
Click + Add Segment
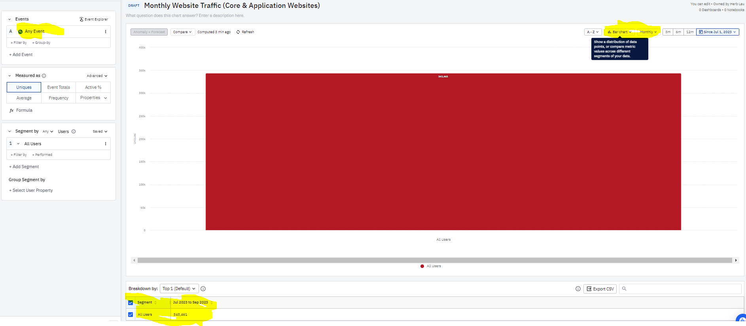pyautogui.click(x=24, y=167)
